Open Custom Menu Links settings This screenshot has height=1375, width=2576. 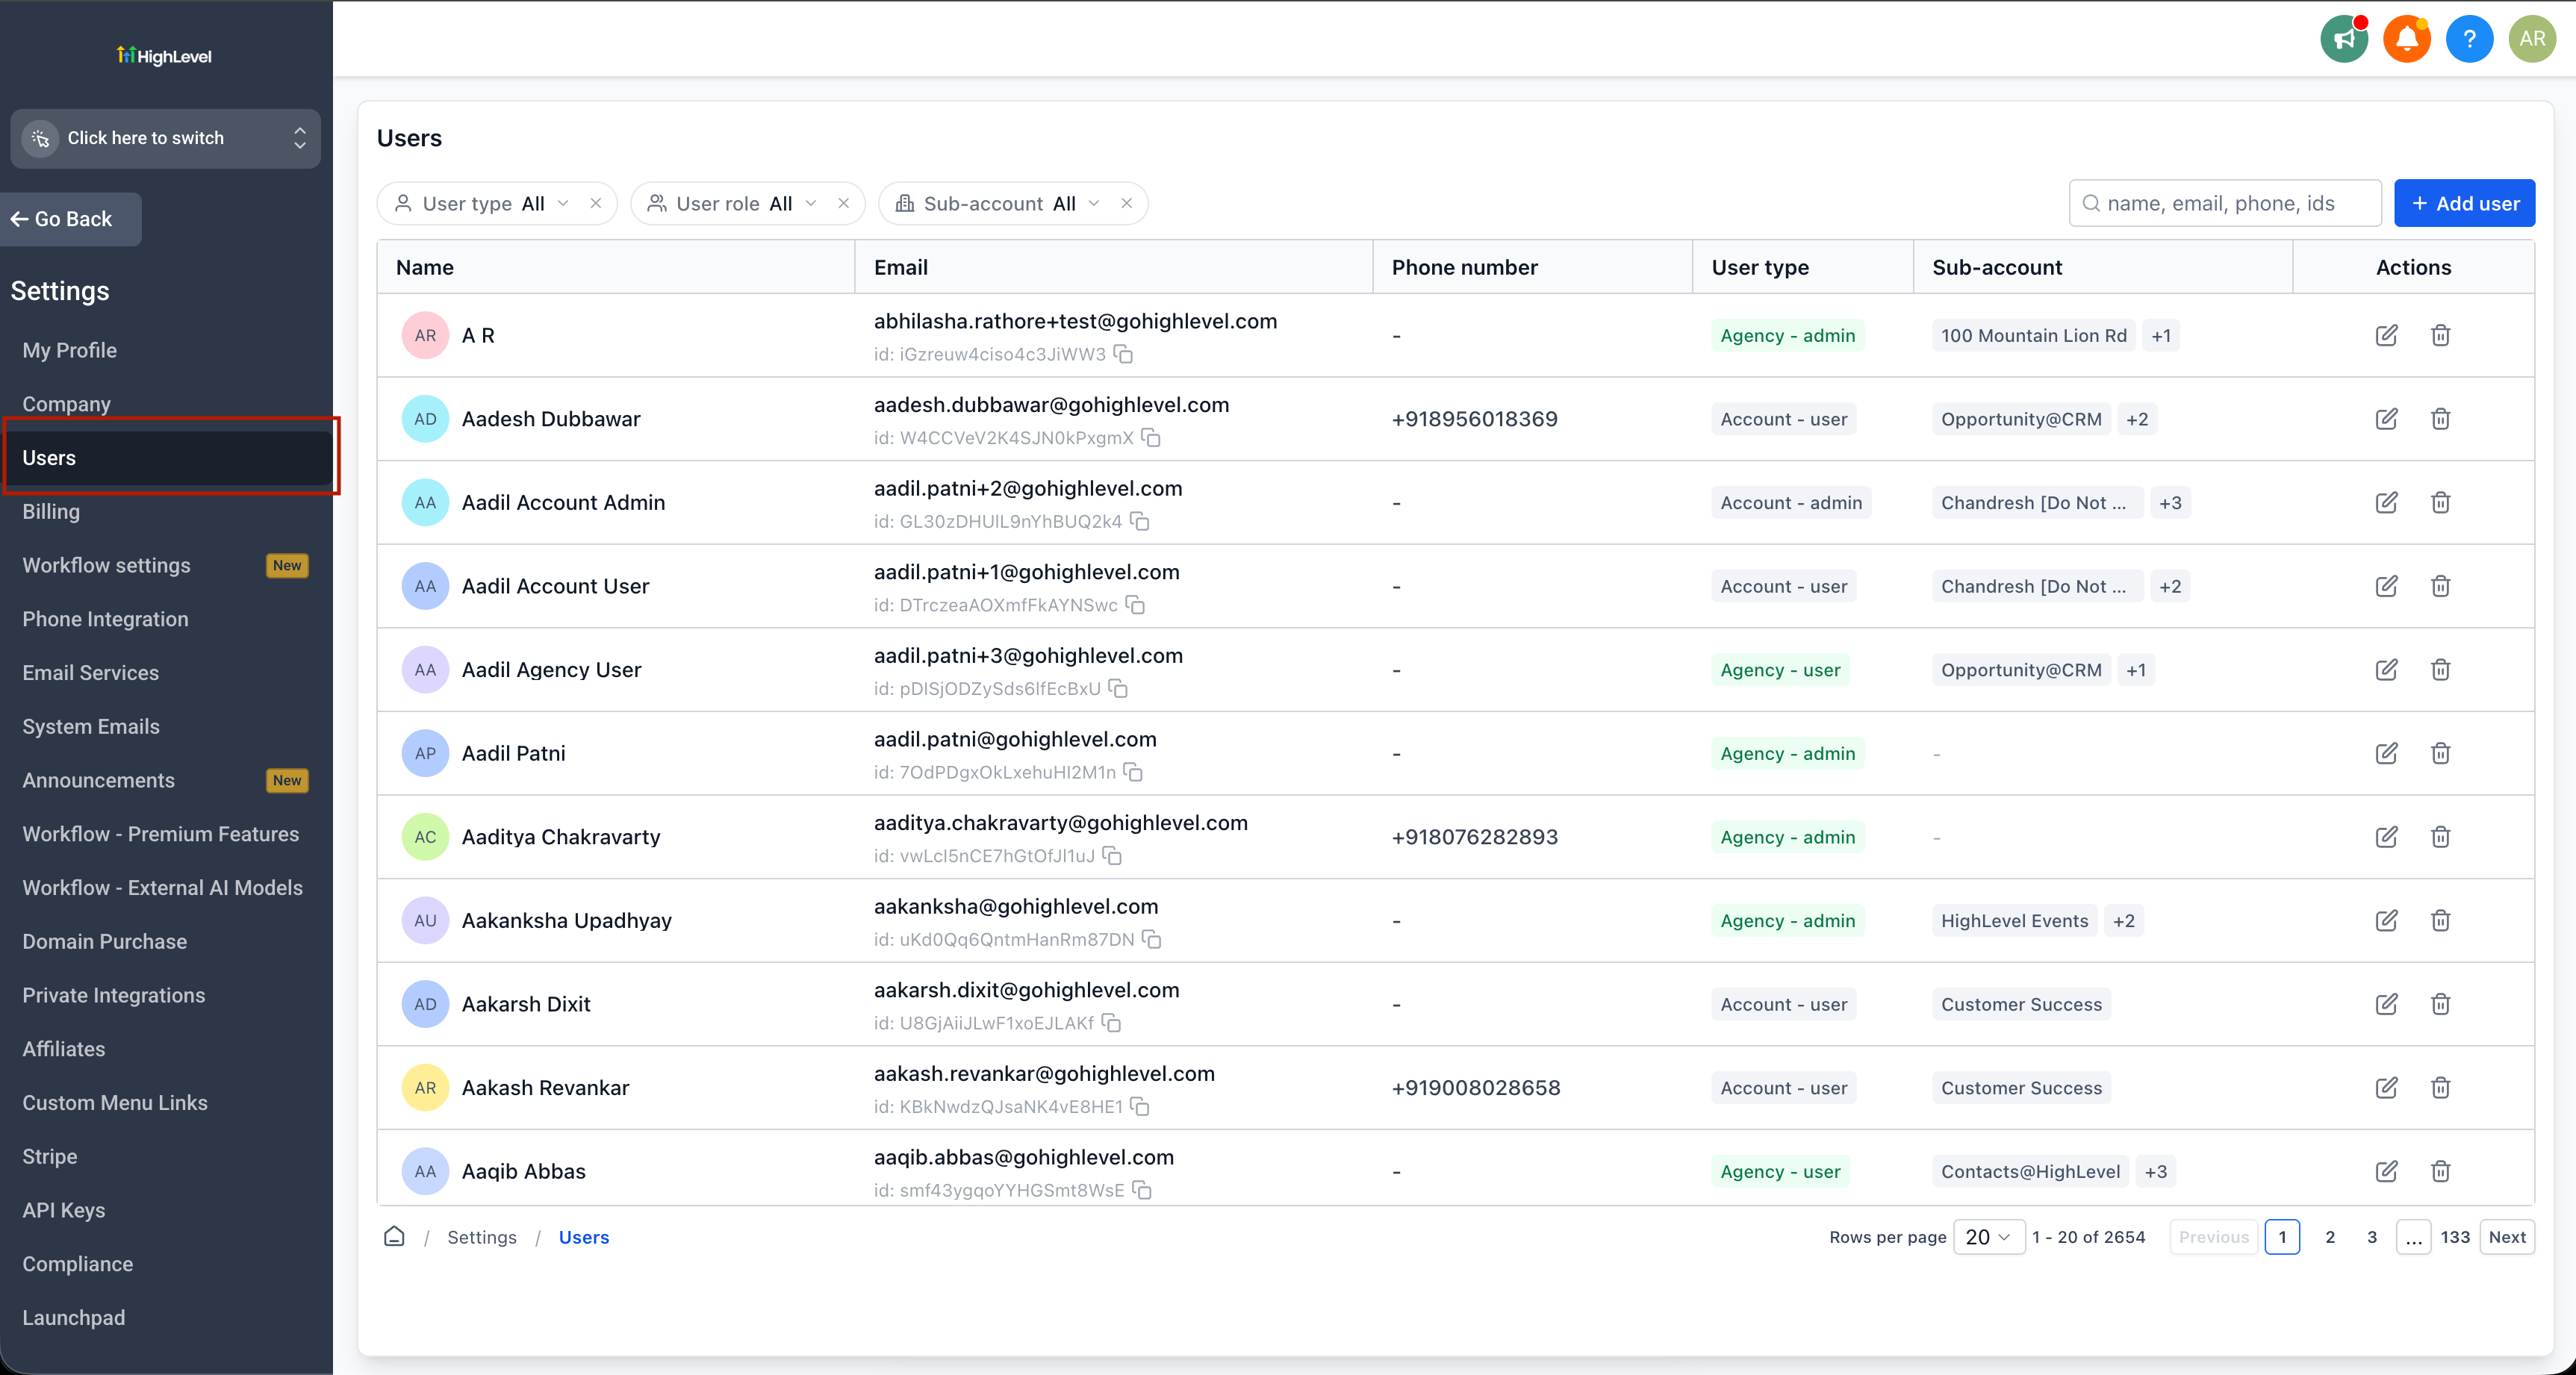[x=115, y=1103]
